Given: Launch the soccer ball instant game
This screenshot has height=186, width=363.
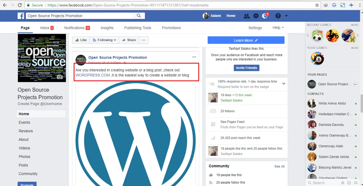Looking at the screenshot, I should click(317, 35).
